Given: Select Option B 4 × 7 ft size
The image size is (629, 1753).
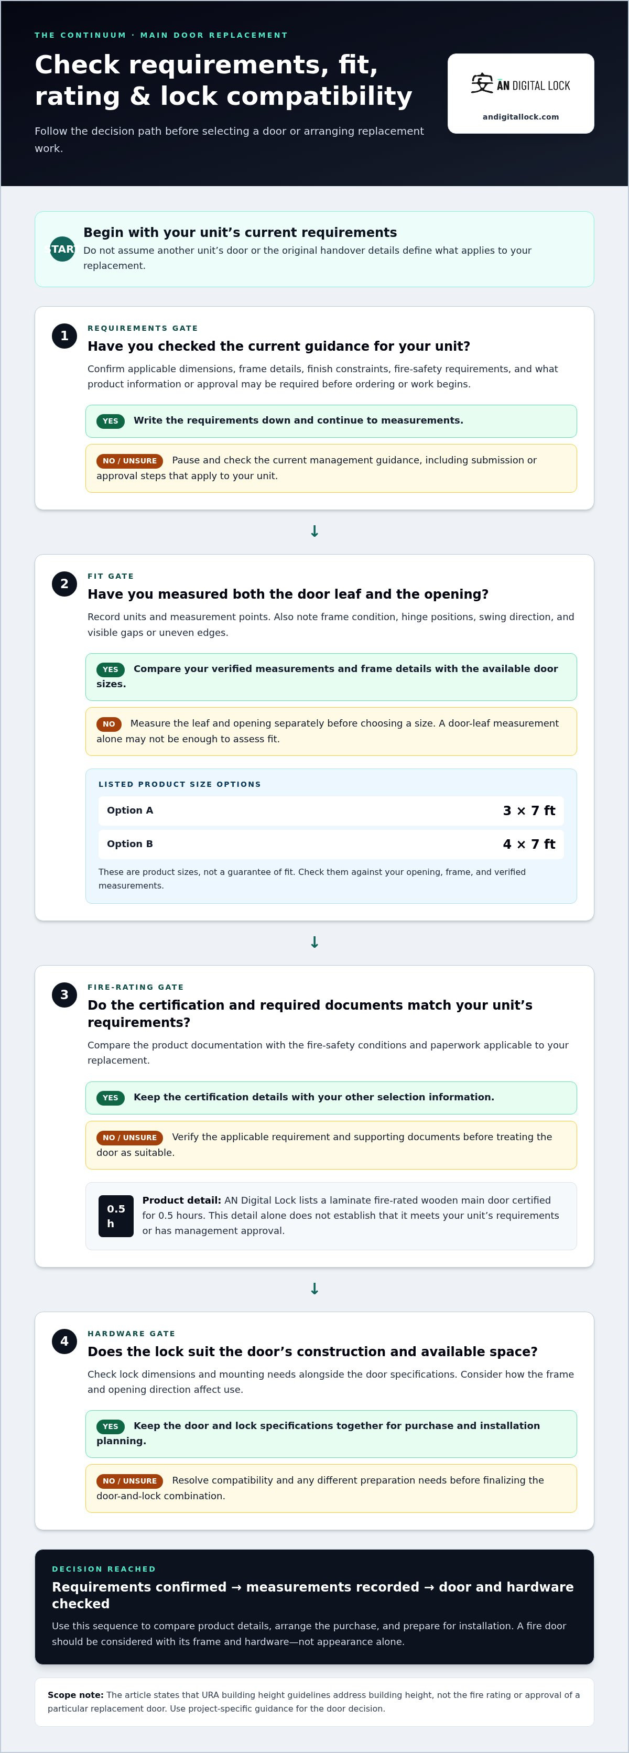Looking at the screenshot, I should [331, 845].
